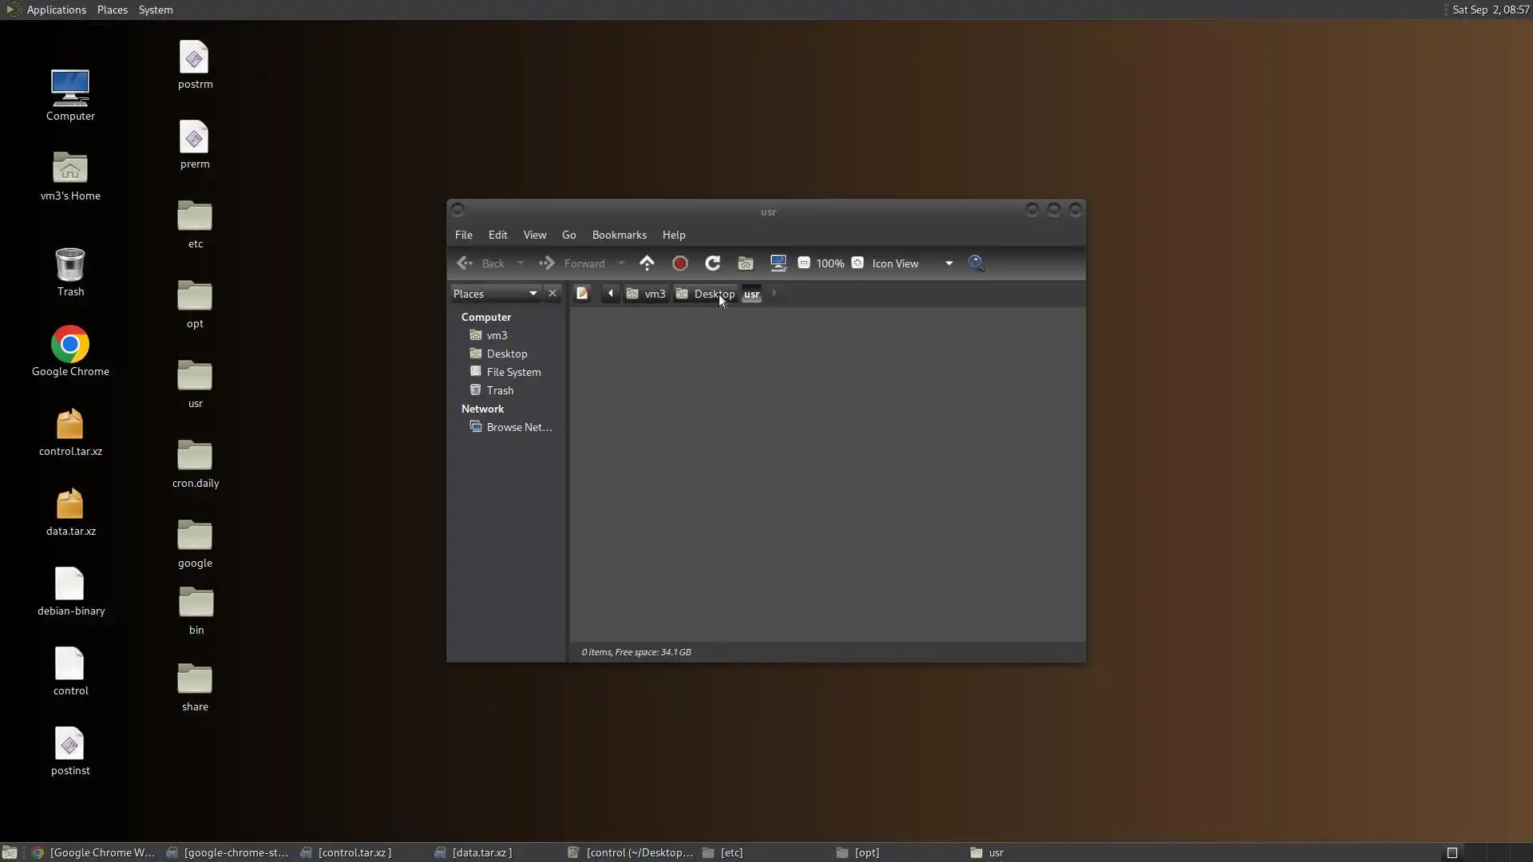
Task: Zoom in with the plus icon
Action: click(858, 263)
